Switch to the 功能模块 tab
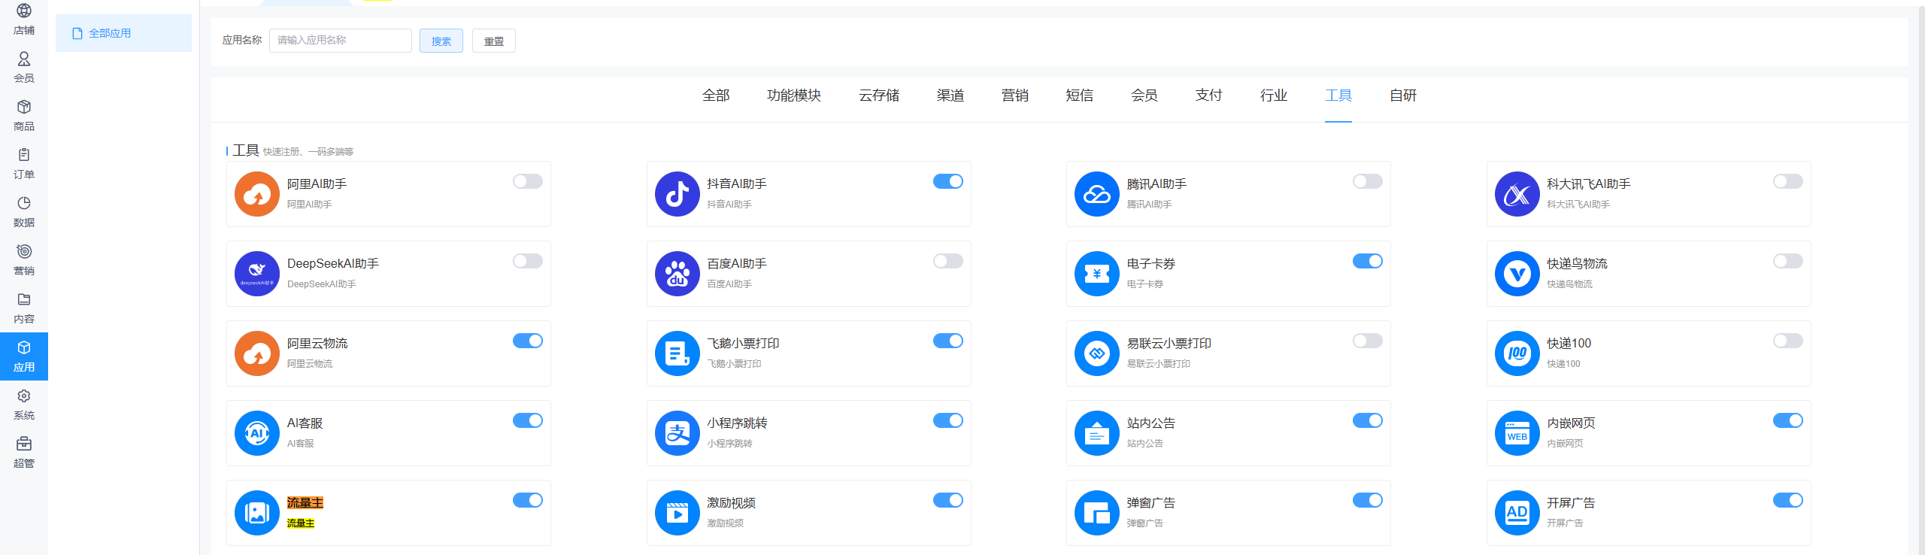The height and width of the screenshot is (555, 1925). point(794,96)
